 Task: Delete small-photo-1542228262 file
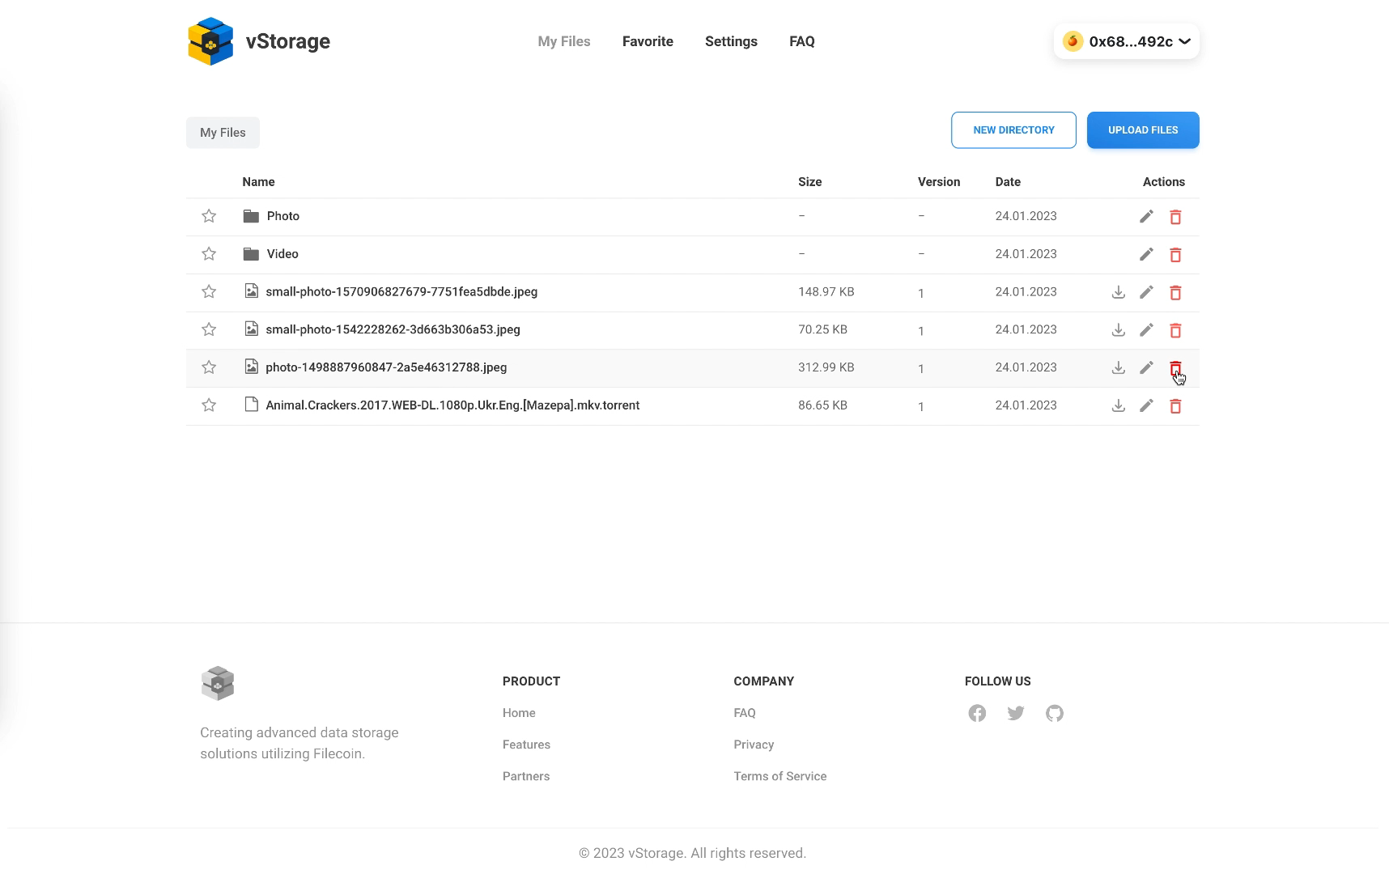(x=1175, y=331)
